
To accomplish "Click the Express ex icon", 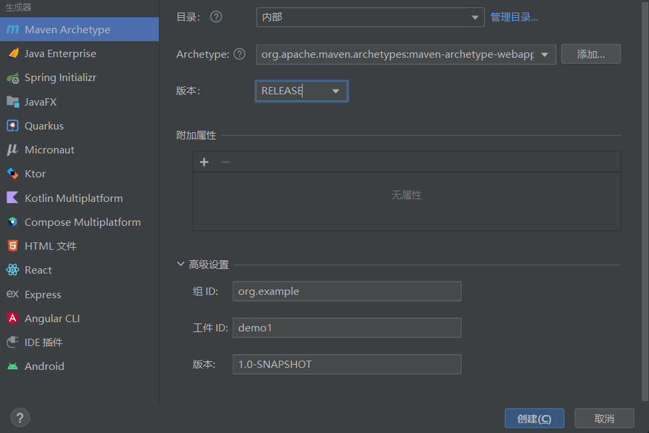I will (x=13, y=294).
